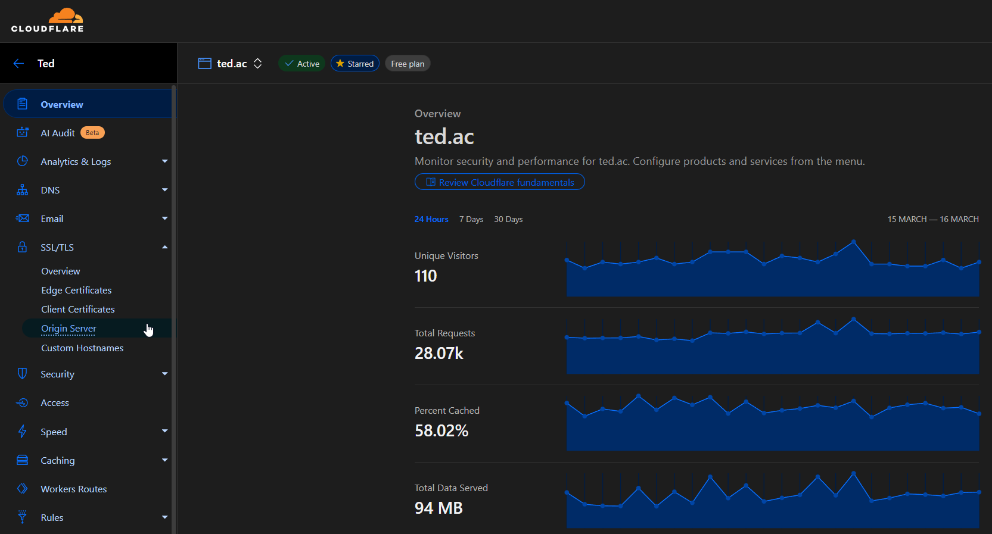992x534 pixels.
Task: Open Origin Server page
Action: [x=69, y=329]
